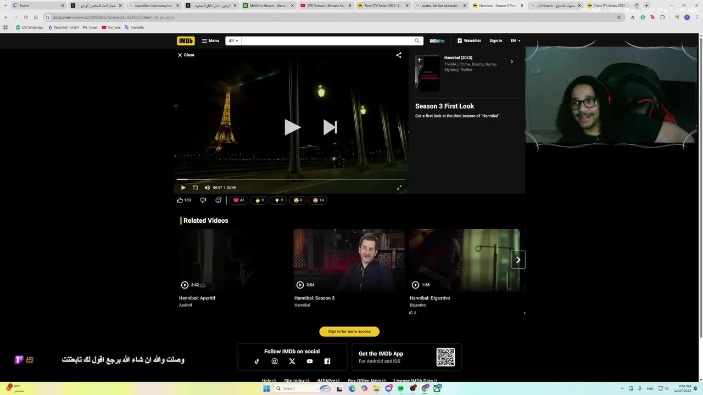Toggle the clapping reaction with 9

(259, 200)
